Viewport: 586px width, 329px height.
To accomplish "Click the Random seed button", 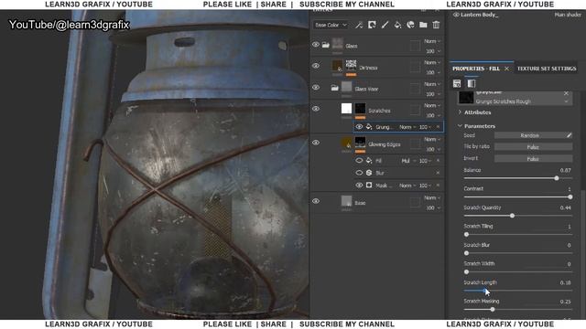I will pyautogui.click(x=529, y=135).
